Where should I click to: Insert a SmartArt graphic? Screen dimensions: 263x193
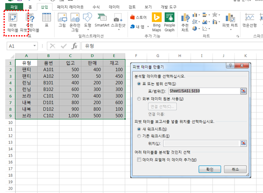click(102, 20)
